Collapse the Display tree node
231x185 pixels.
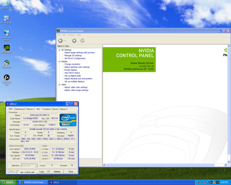click(x=59, y=61)
